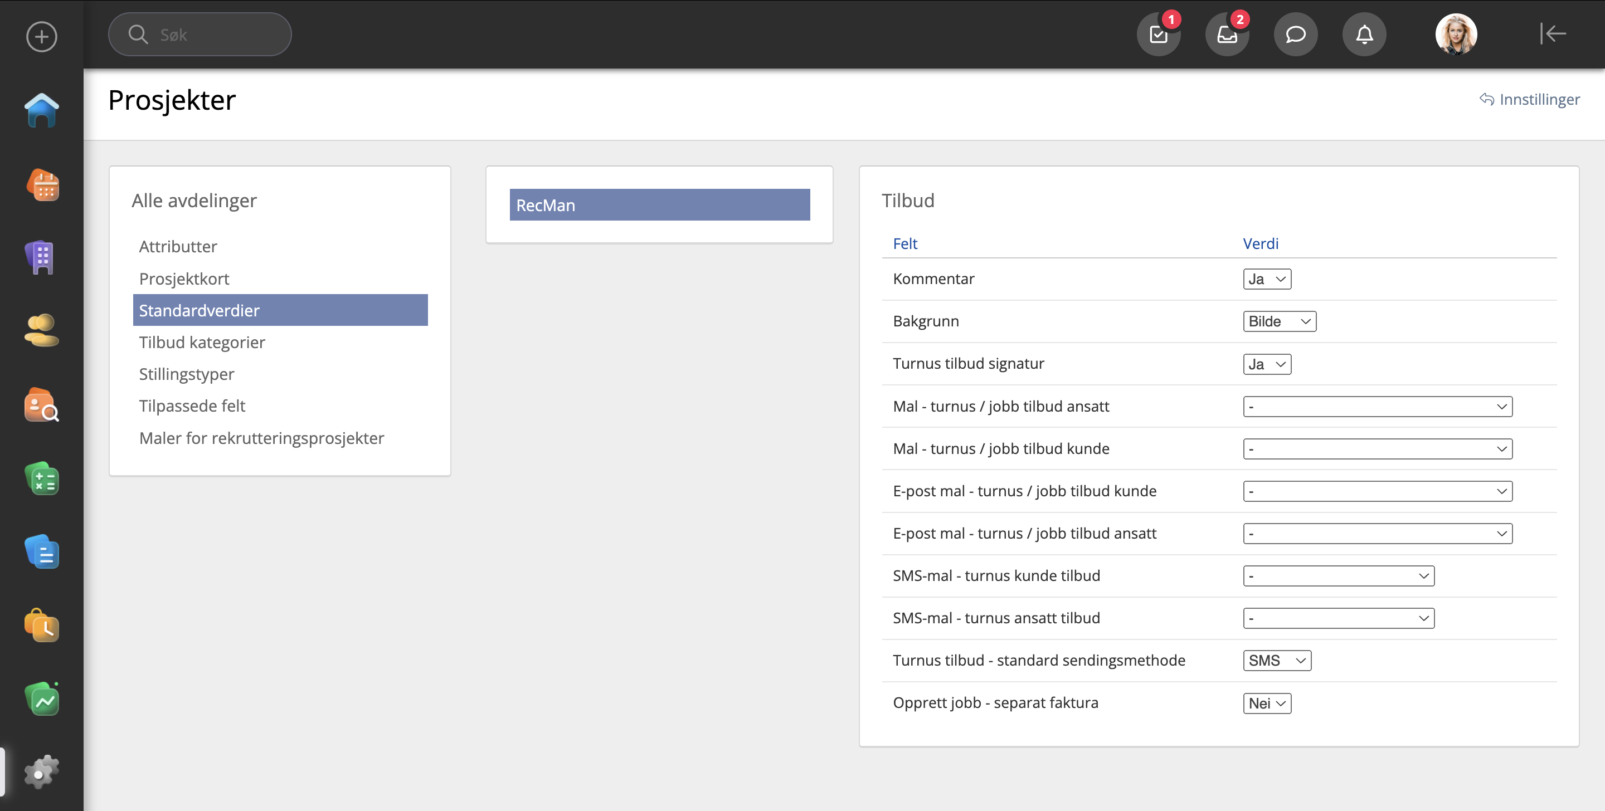This screenshot has height=811, width=1605.
Task: Select the RecMan department entry
Action: coord(659,205)
